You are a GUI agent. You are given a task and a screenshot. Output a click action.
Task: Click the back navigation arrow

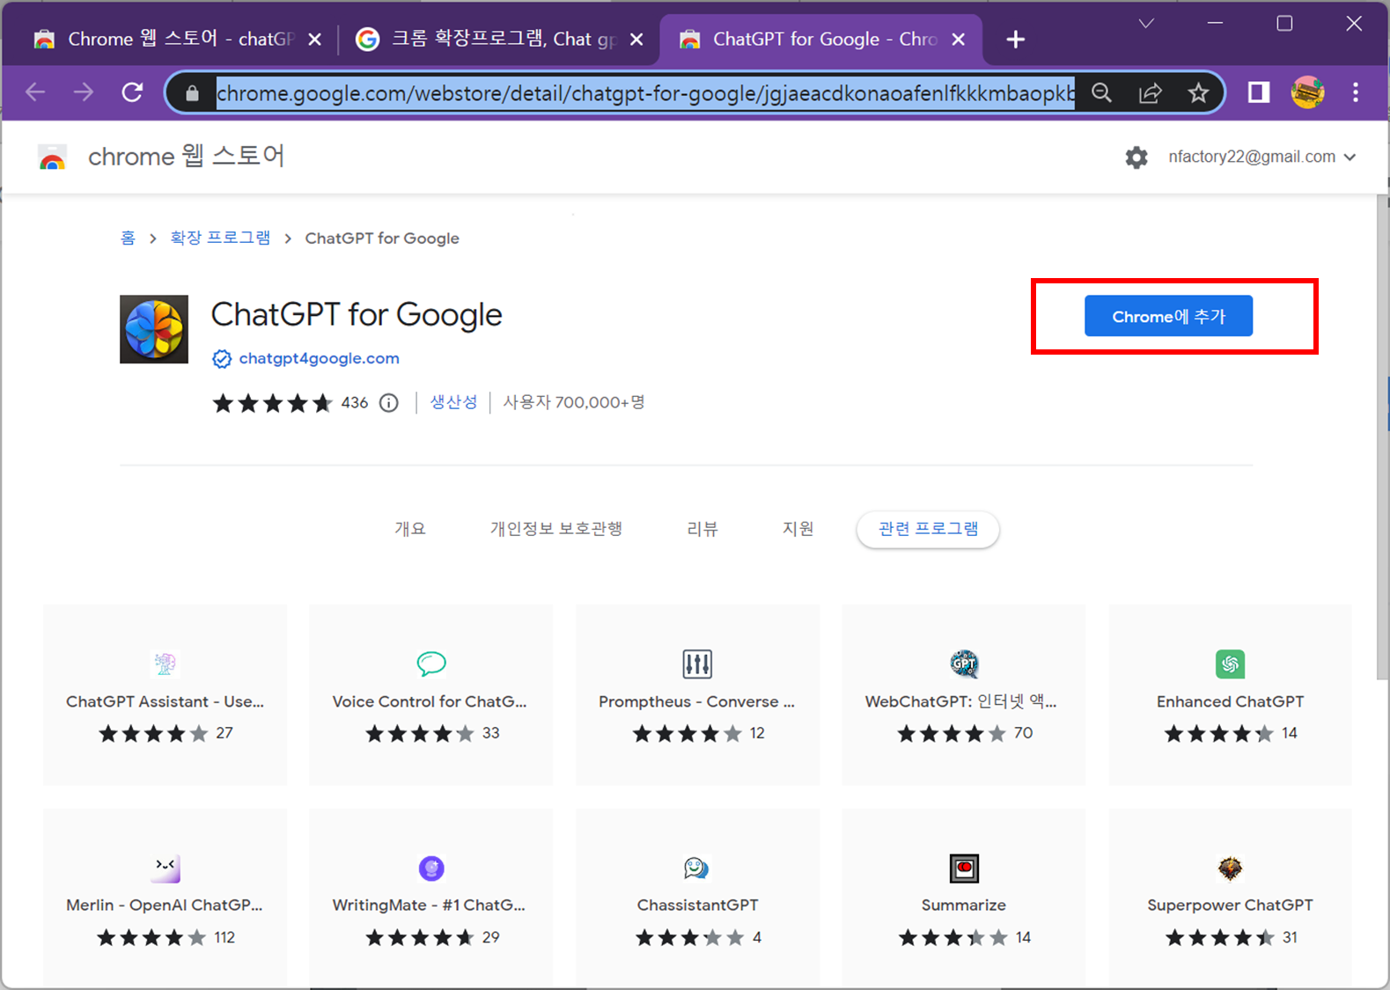35,92
